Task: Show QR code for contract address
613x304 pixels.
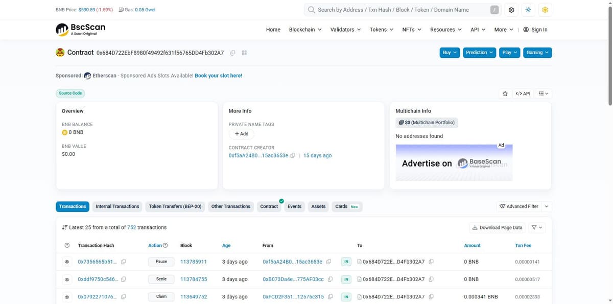Action: (x=244, y=53)
